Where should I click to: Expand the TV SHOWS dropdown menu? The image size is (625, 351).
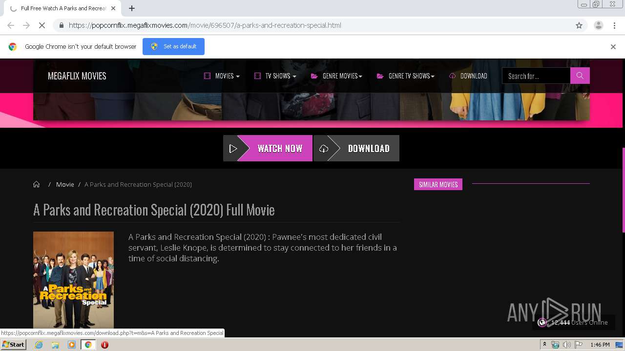coord(275,76)
